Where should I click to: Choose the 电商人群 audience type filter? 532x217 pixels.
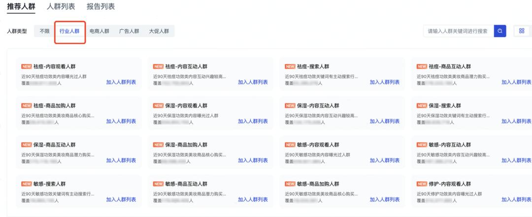pyautogui.click(x=99, y=31)
